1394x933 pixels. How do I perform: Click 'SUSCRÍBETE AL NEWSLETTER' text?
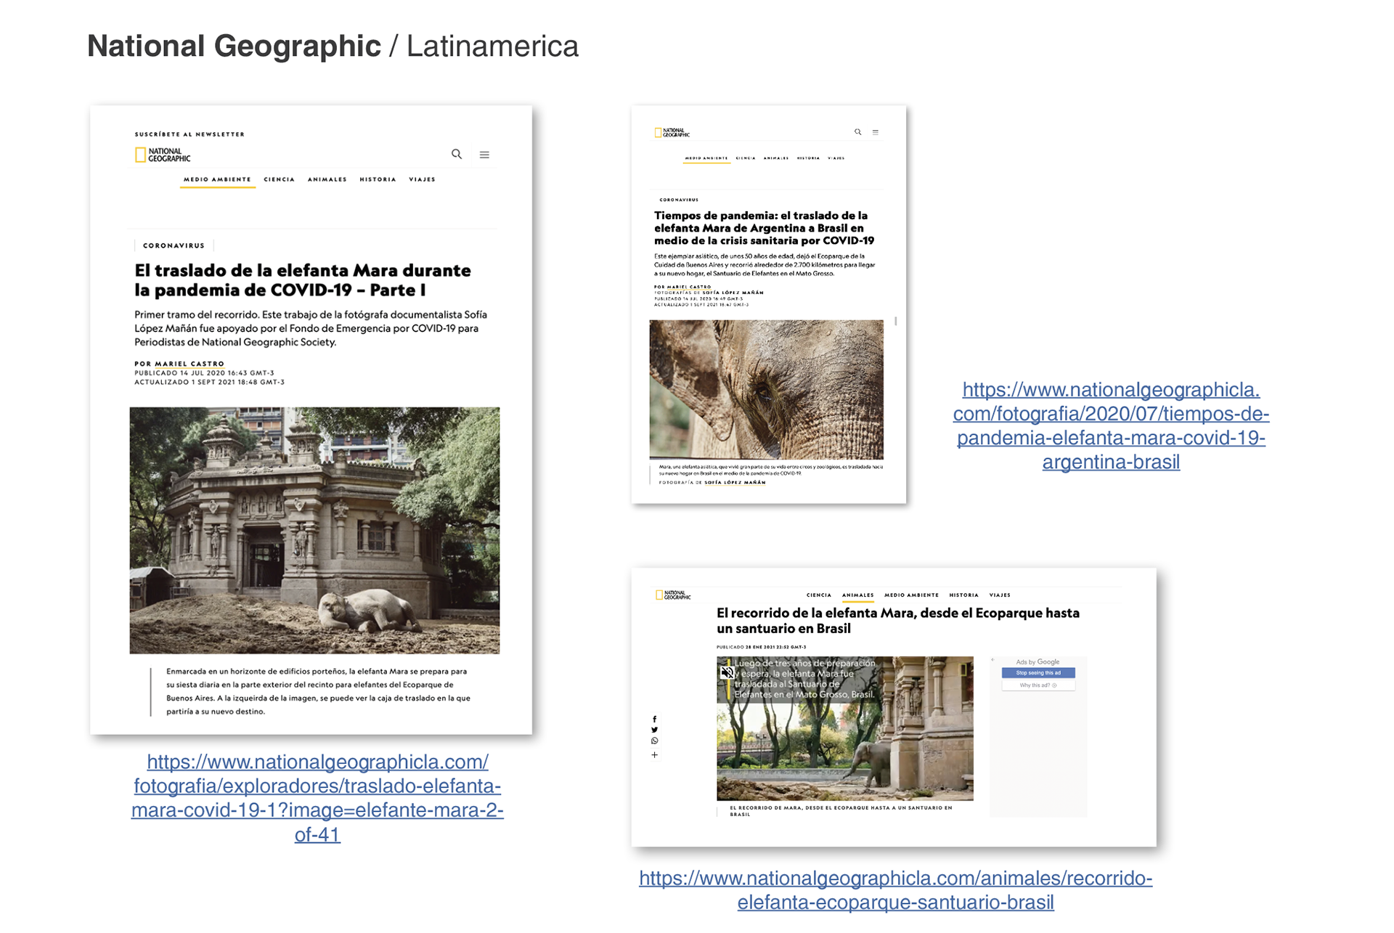(x=189, y=134)
